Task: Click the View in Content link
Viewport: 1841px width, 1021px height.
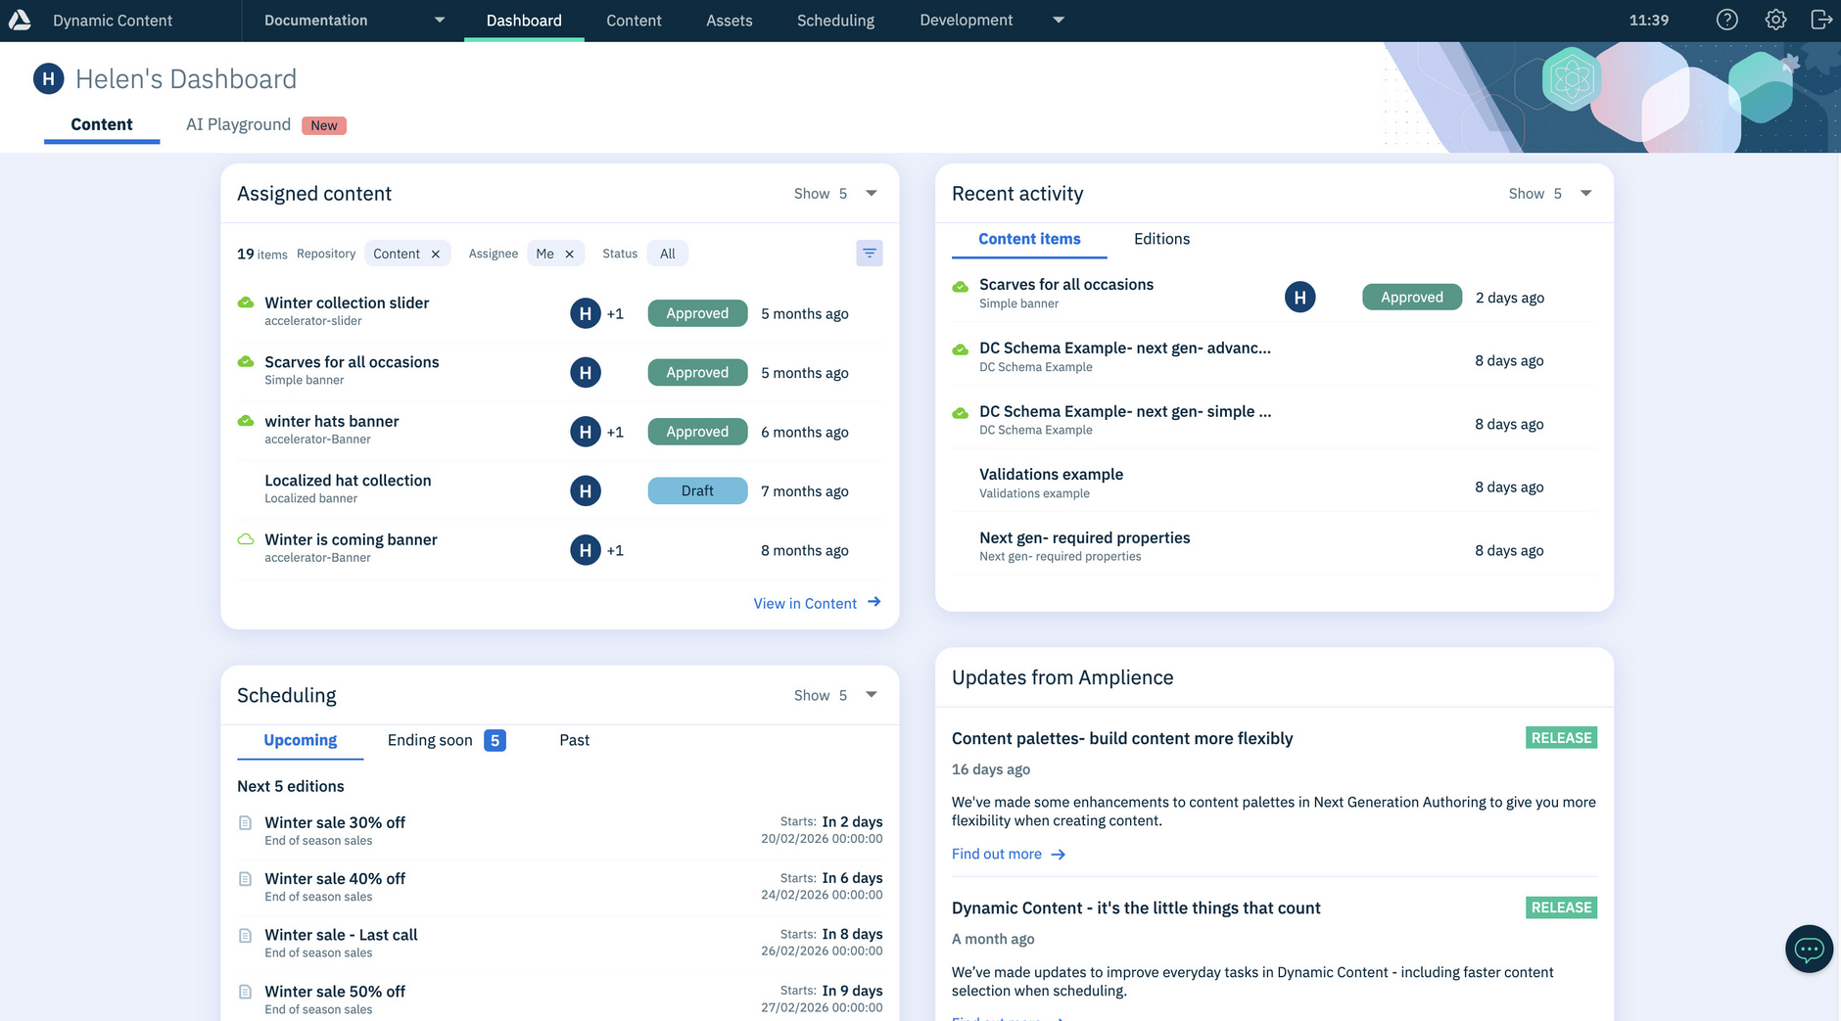Action: (805, 603)
